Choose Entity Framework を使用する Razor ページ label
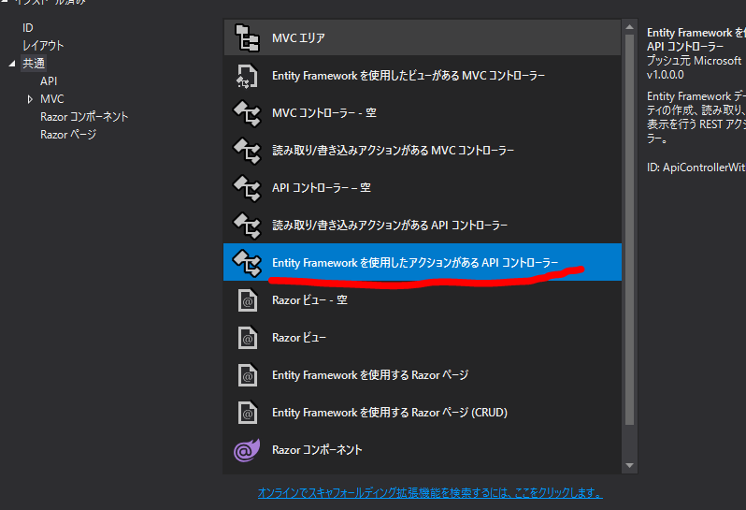 370,375
